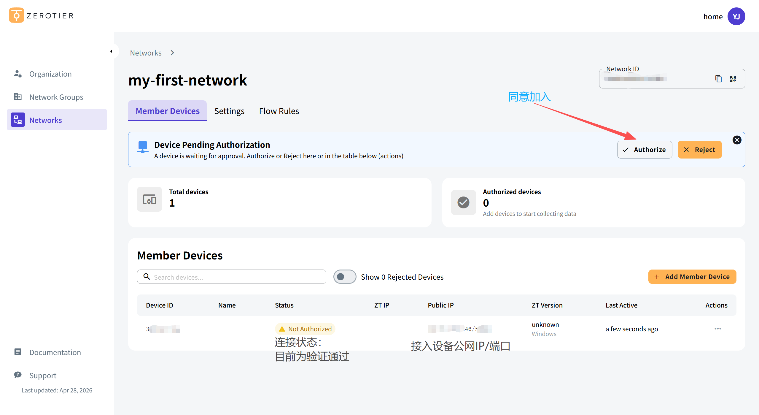Image resolution: width=759 pixels, height=415 pixels.
Task: Click Add Member Device button
Action: (x=692, y=277)
